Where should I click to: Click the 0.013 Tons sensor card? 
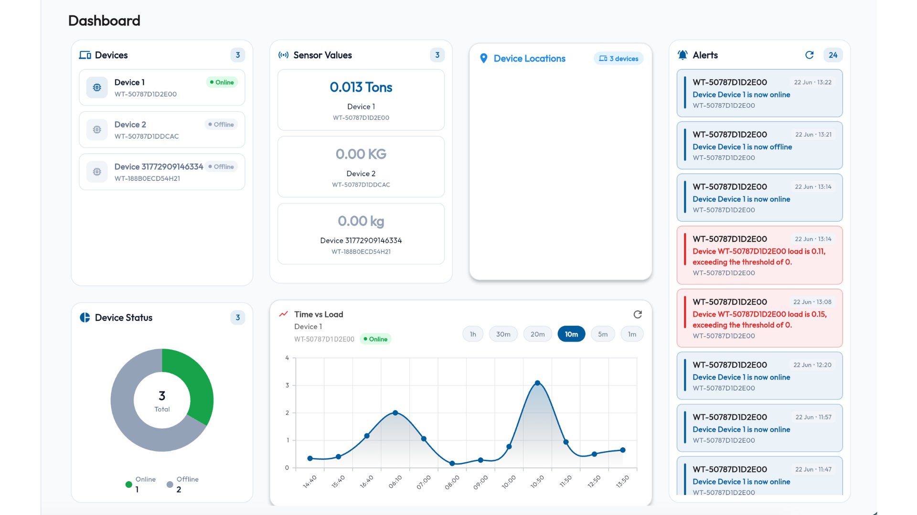click(x=361, y=100)
